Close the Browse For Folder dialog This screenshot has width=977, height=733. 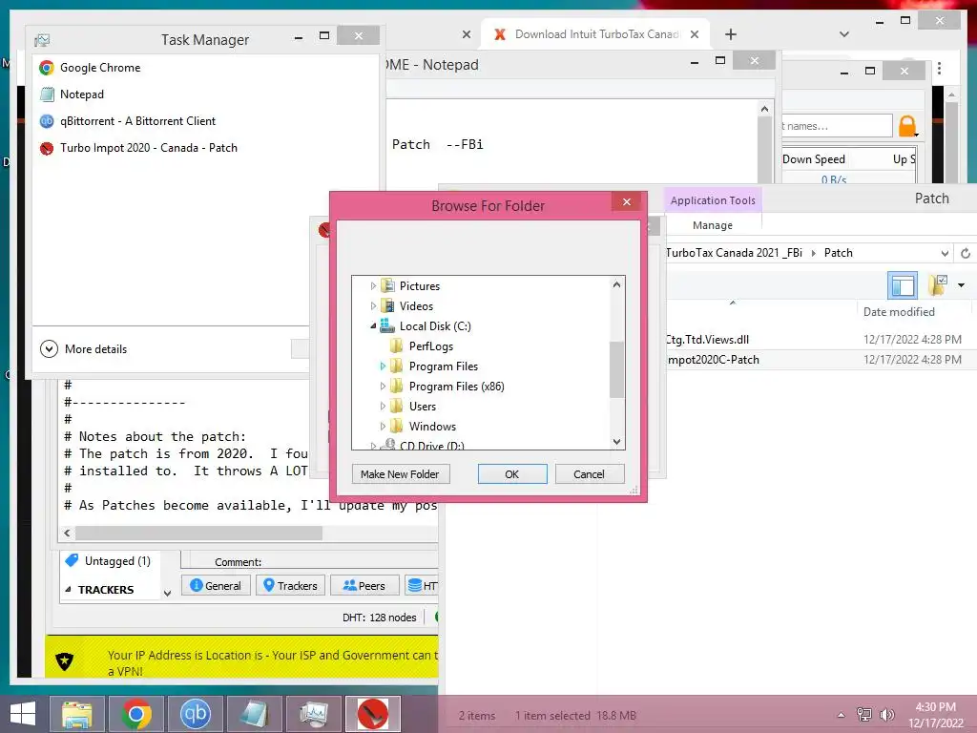[x=627, y=201]
